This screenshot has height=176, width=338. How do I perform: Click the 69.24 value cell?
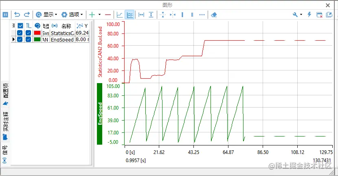point(82,33)
